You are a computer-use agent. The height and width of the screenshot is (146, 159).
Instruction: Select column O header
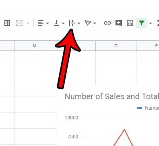tap(116, 46)
